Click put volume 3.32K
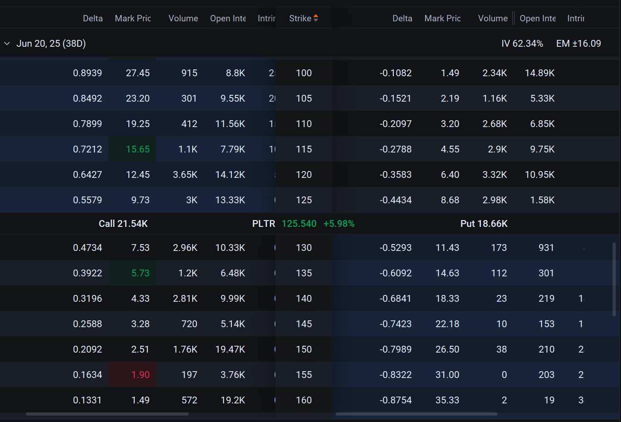The width and height of the screenshot is (621, 422). 495,175
